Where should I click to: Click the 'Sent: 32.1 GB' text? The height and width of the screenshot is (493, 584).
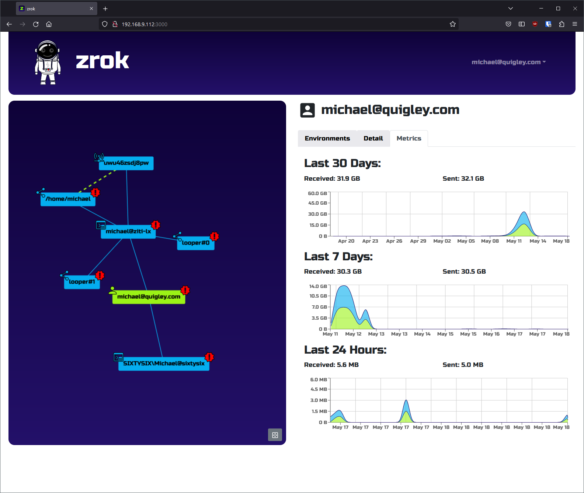click(x=463, y=179)
